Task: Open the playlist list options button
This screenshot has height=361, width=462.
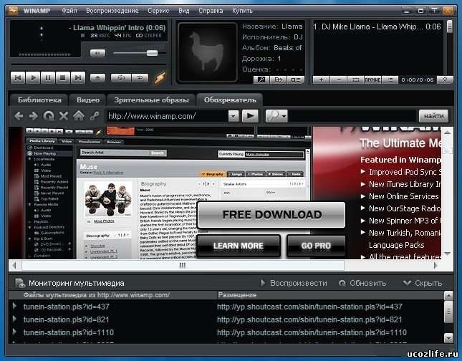Action: [x=390, y=80]
